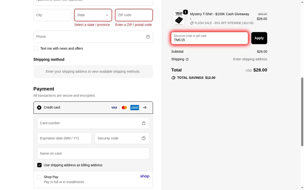Image resolution: width=304 pixels, height=190 pixels.
Task: Click the Visa card icon
Action: point(114,108)
